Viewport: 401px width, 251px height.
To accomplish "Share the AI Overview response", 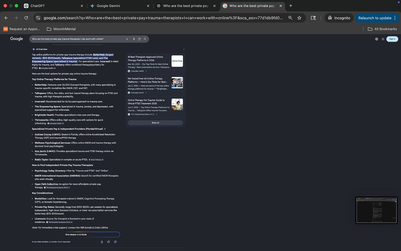I will pos(102,242).
